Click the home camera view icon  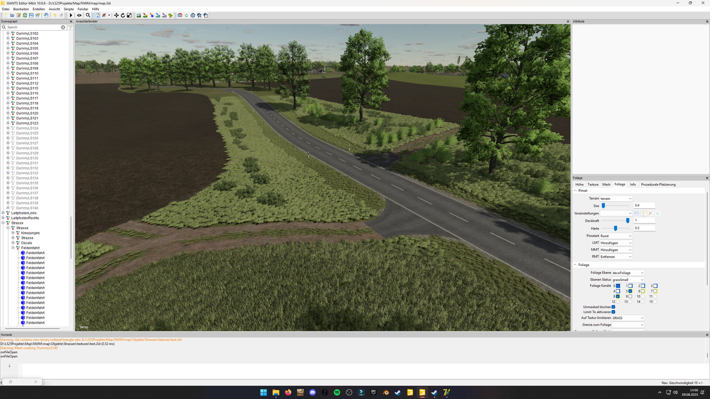(97, 16)
